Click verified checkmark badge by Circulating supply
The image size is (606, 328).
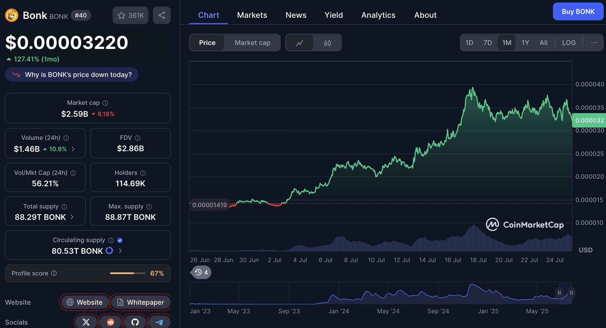[x=120, y=240]
